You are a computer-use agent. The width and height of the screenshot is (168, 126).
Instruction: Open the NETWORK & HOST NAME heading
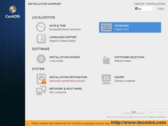[66, 89]
